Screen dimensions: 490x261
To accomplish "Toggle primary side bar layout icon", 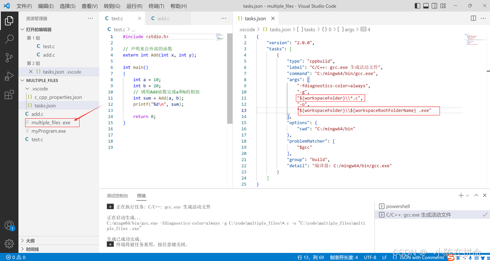I will pos(418,6).
